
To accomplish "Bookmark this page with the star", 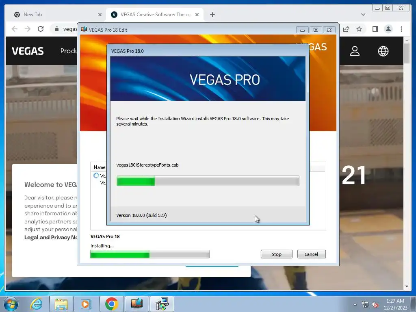I will click(x=359, y=29).
